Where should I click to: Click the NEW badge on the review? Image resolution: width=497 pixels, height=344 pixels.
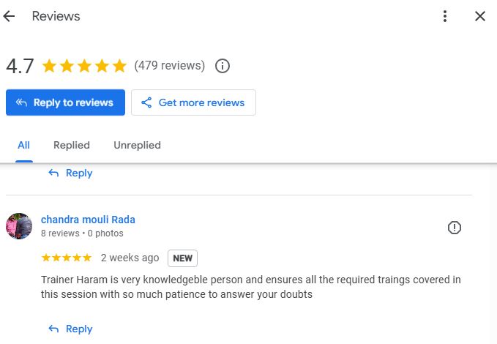[x=182, y=258]
